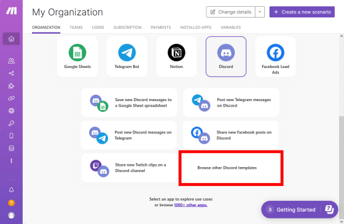Image resolution: width=344 pixels, height=224 pixels.
Task: Select the Discord app card
Action: click(226, 56)
